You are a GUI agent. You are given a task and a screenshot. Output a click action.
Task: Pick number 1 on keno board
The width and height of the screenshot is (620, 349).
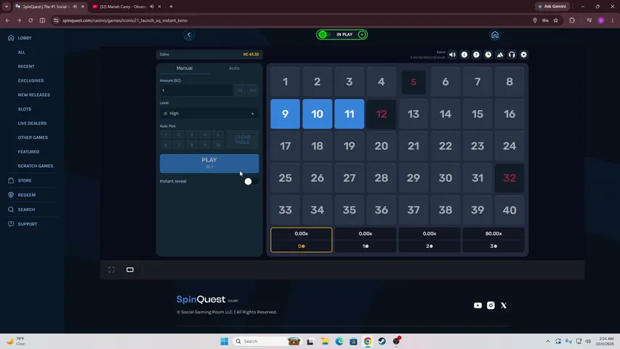click(285, 82)
